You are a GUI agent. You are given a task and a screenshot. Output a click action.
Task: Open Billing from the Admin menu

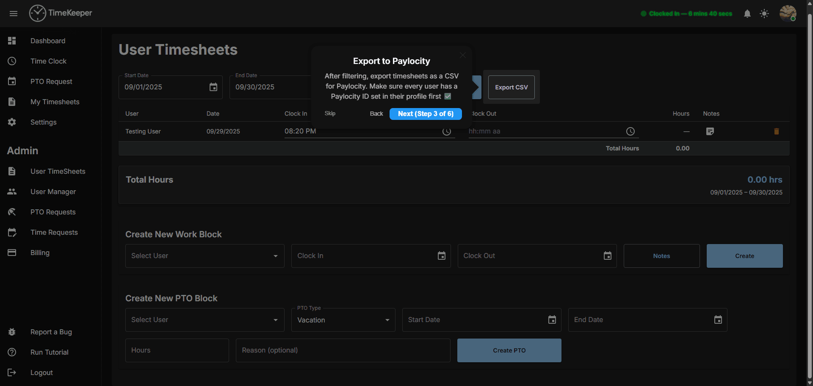pos(40,253)
